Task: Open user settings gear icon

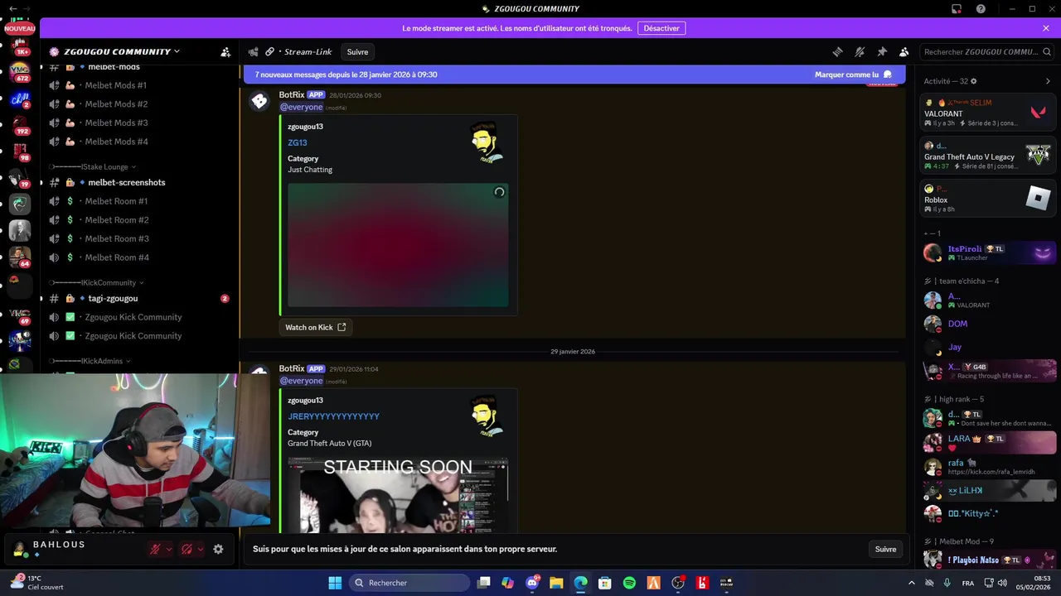Action: pyautogui.click(x=218, y=549)
